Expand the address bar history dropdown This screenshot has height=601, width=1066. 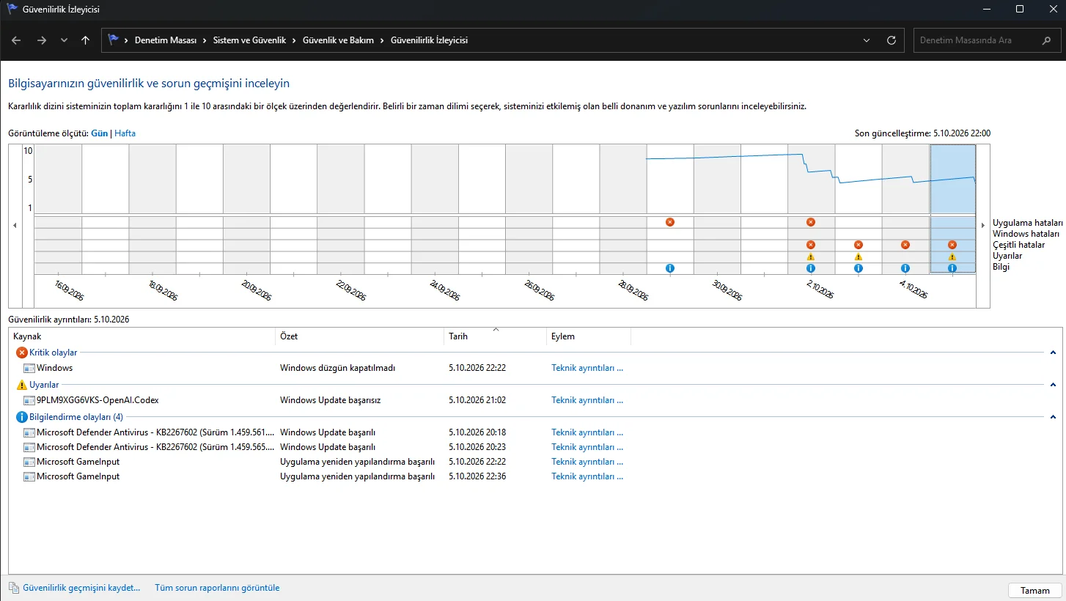tap(867, 40)
